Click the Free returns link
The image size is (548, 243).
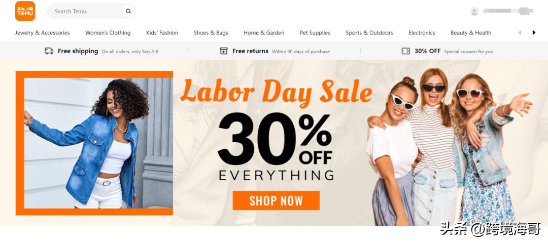point(250,51)
